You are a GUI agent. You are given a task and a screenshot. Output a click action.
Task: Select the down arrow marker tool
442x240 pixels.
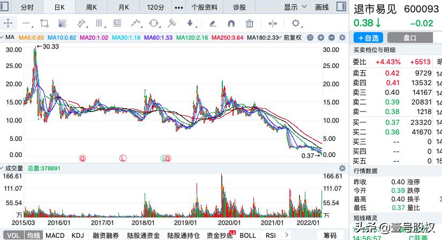coord(191,23)
